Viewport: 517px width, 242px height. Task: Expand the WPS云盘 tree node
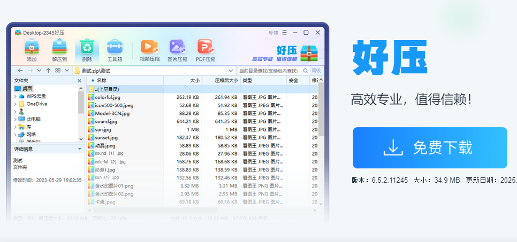pos(16,96)
